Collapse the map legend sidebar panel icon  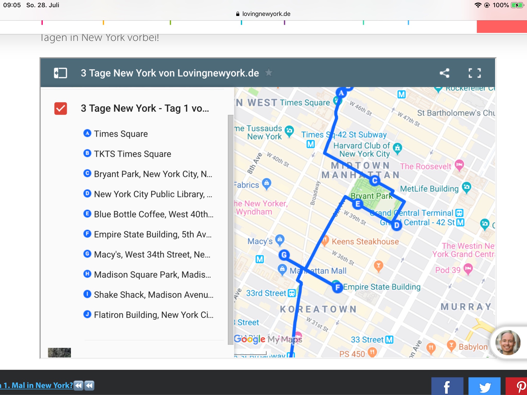pos(60,73)
